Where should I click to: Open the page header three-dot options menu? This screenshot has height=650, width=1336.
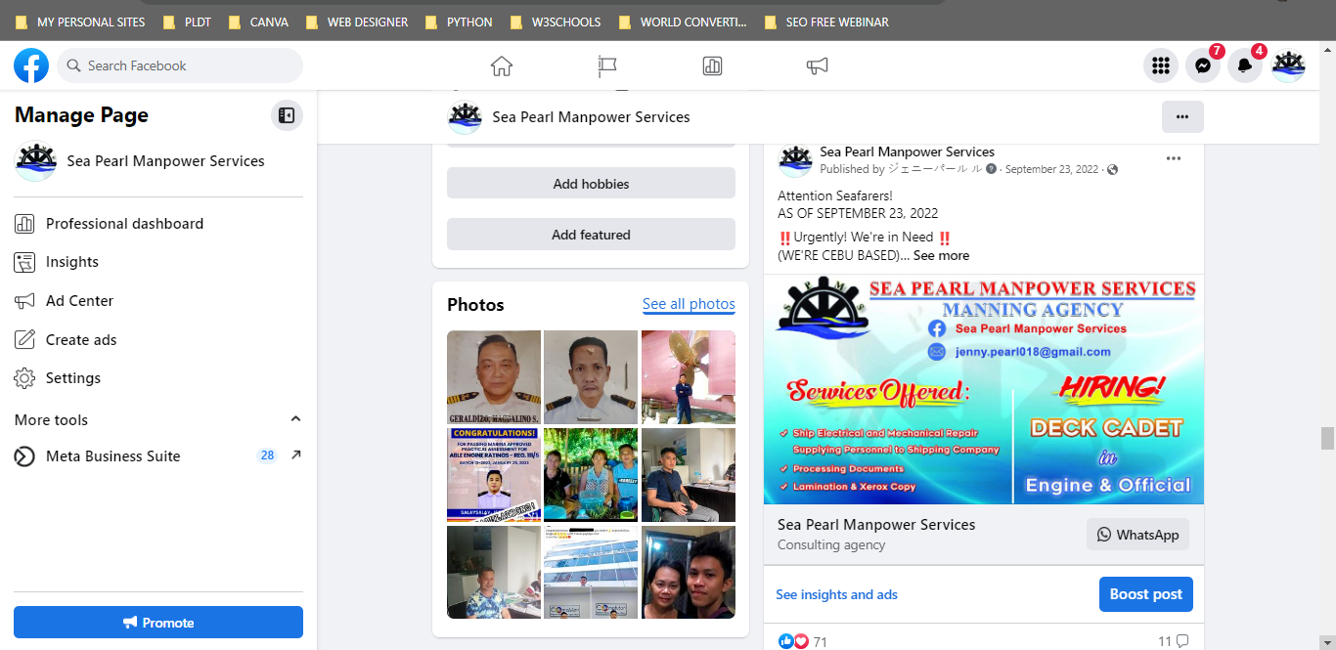(1182, 116)
